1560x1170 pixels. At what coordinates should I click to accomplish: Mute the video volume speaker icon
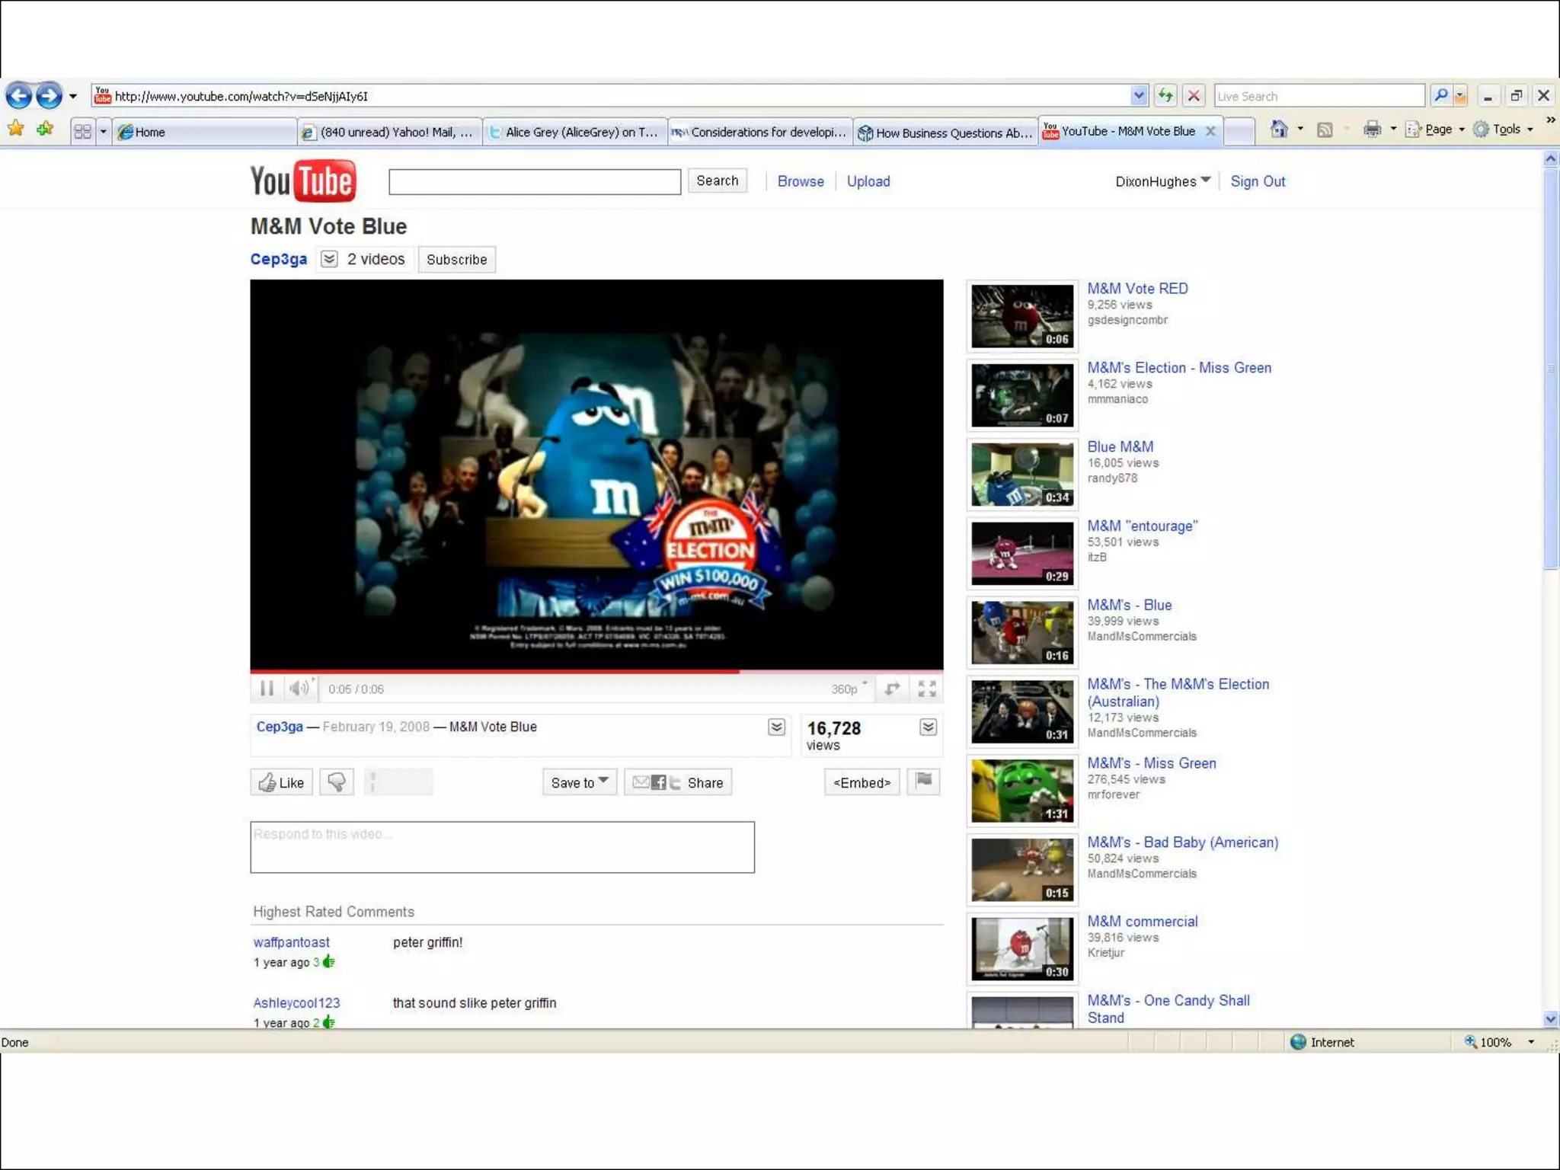[298, 689]
